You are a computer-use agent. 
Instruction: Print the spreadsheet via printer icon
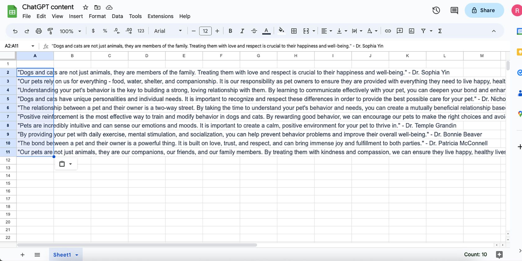(x=39, y=31)
